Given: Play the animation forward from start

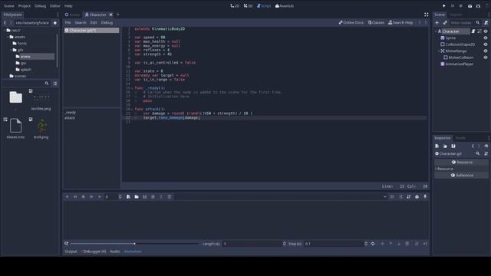Looking at the screenshot, I should point(91,197).
